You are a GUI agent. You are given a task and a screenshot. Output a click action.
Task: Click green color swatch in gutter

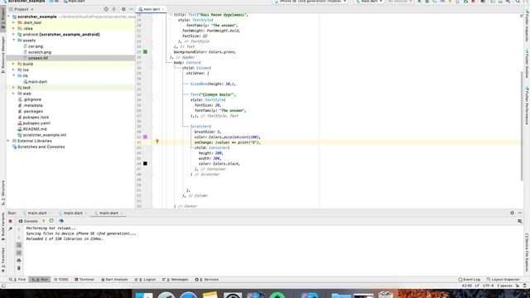coord(146,51)
